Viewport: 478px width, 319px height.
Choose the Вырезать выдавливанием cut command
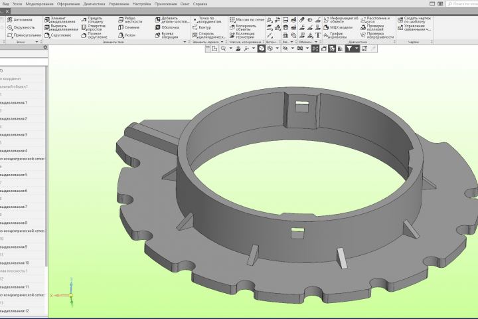(61, 27)
